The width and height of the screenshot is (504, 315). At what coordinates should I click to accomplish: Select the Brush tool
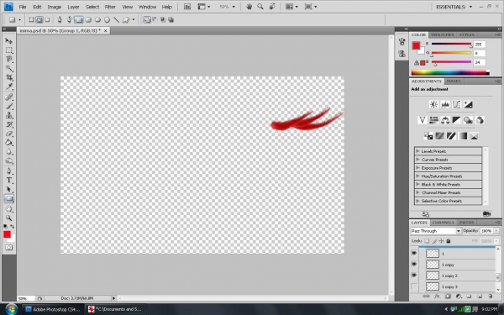8,106
